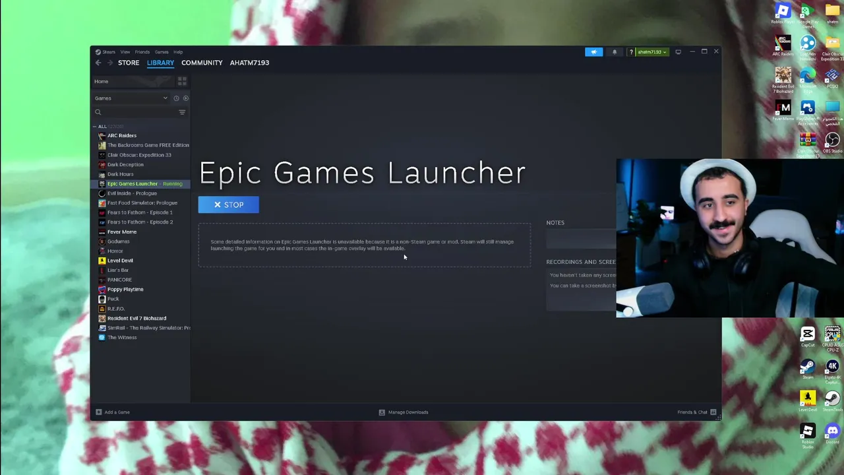This screenshot has width=844, height=475.
Task: Open Steam desktop shortcut
Action: coord(808,369)
